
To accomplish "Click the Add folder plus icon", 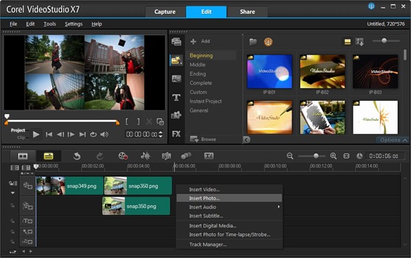I will click(193, 41).
